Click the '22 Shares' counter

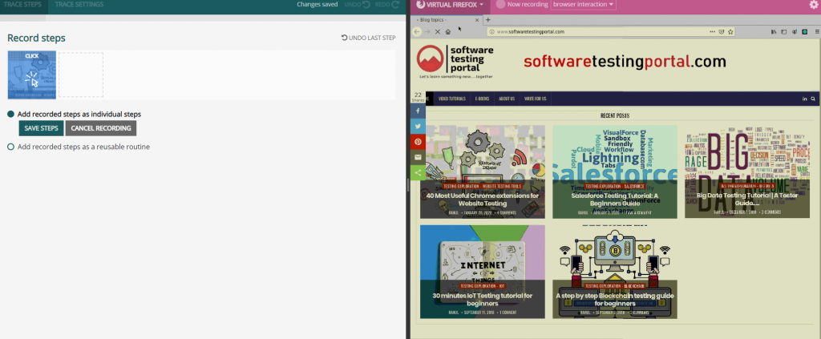pyautogui.click(x=418, y=97)
